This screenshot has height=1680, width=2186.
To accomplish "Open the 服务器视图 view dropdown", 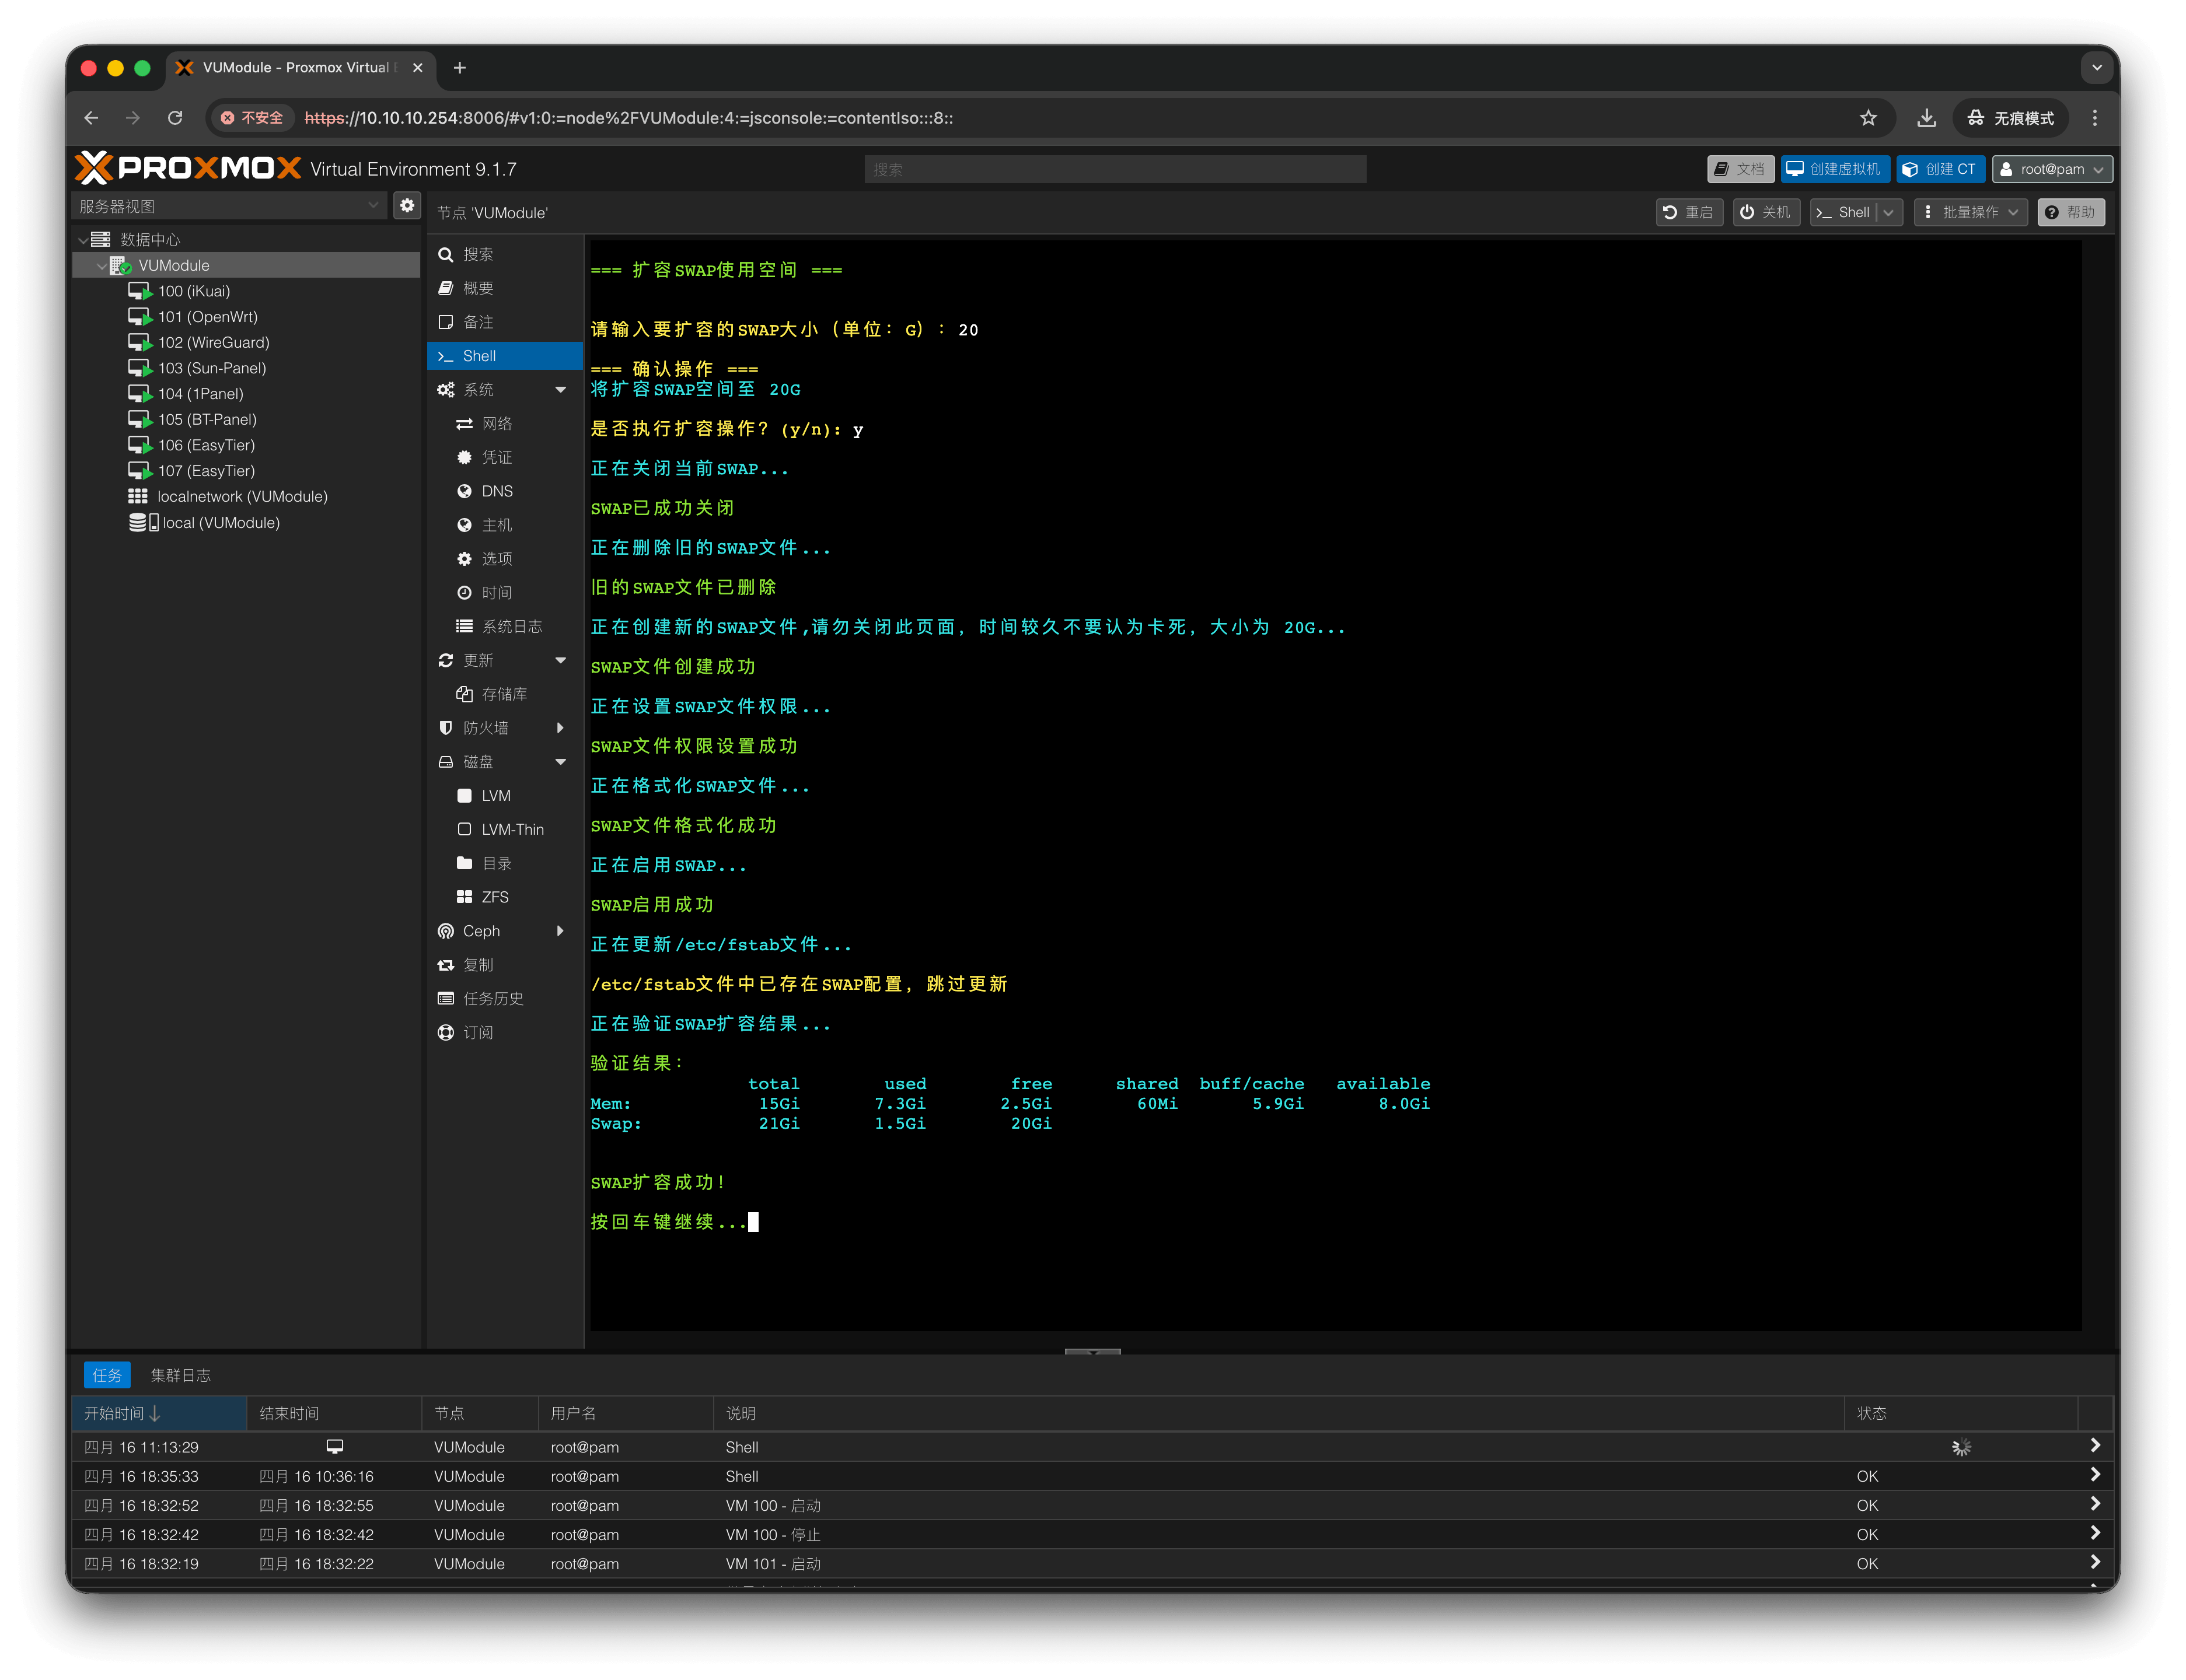I will pos(229,206).
